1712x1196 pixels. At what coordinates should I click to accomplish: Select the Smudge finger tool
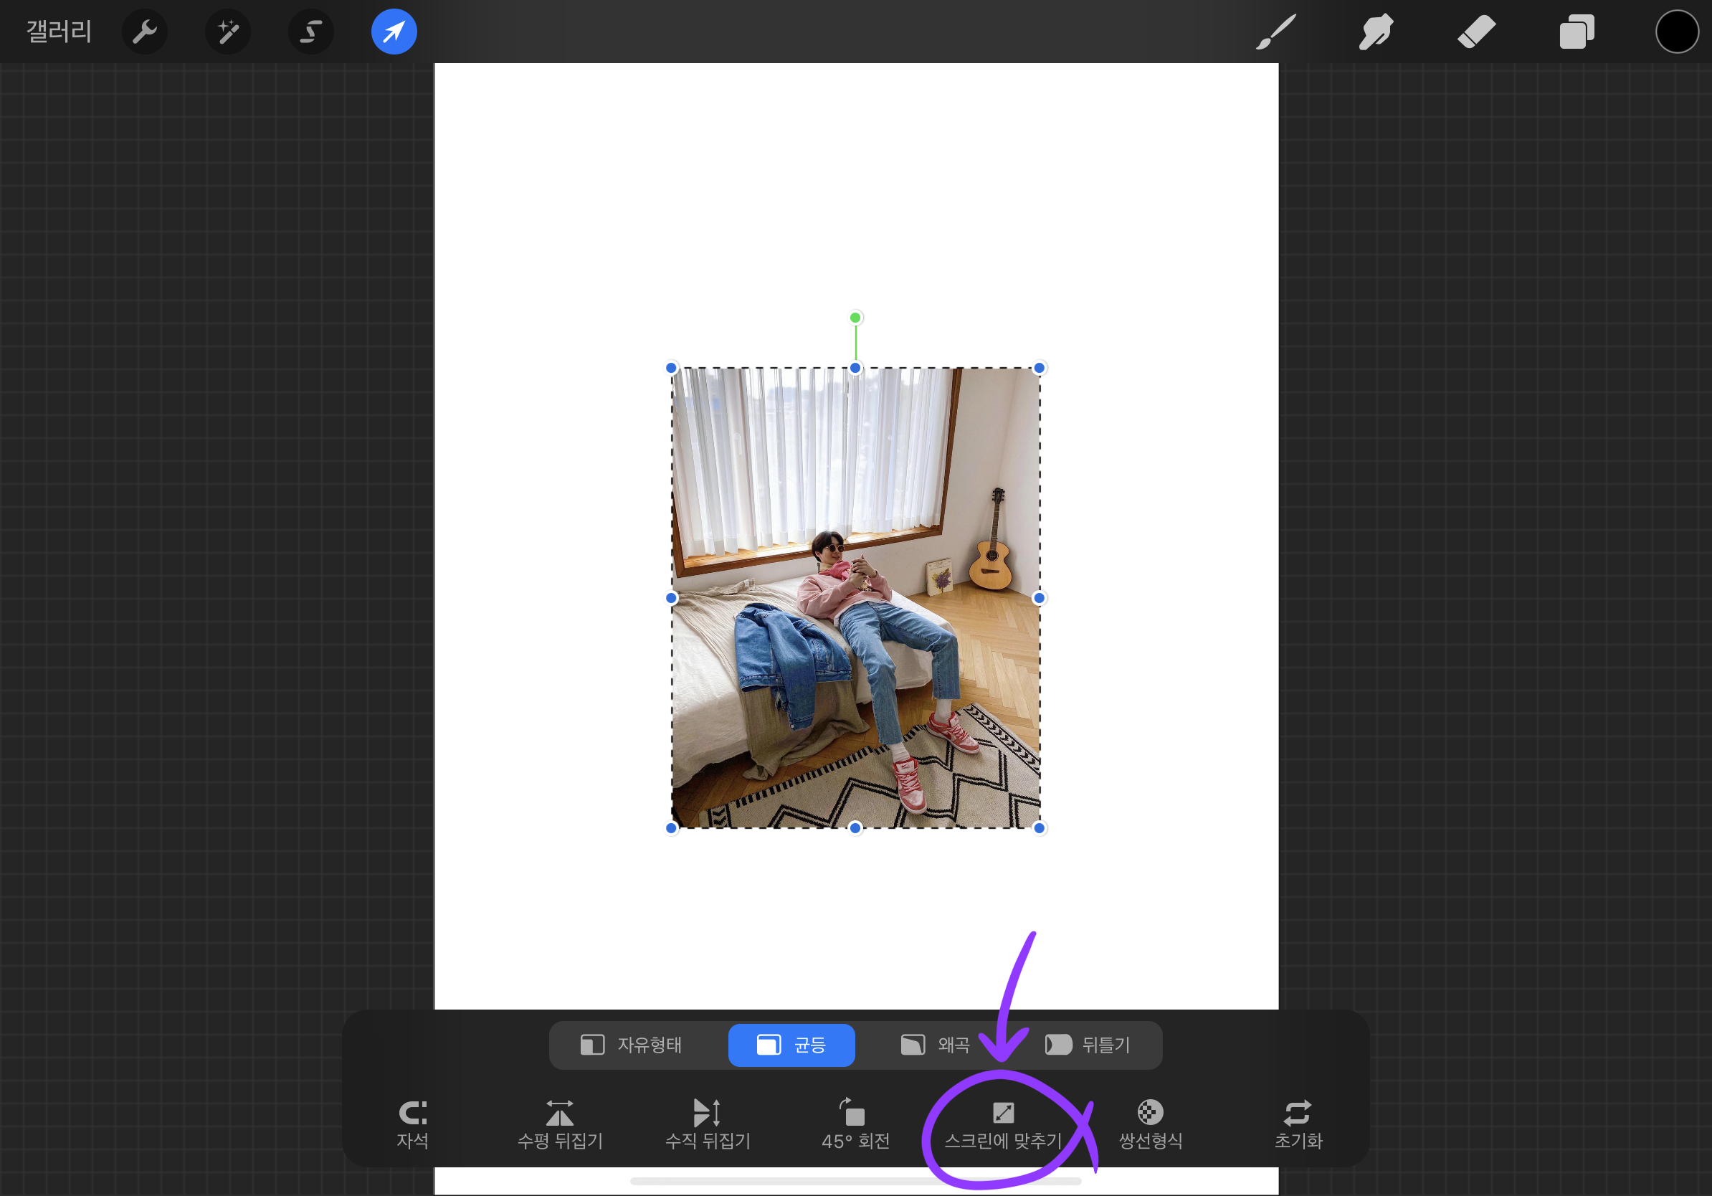coord(1376,32)
